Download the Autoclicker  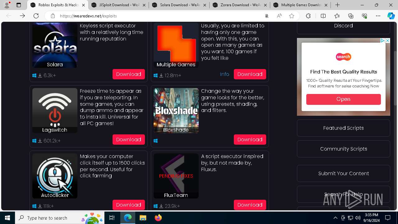point(129,205)
